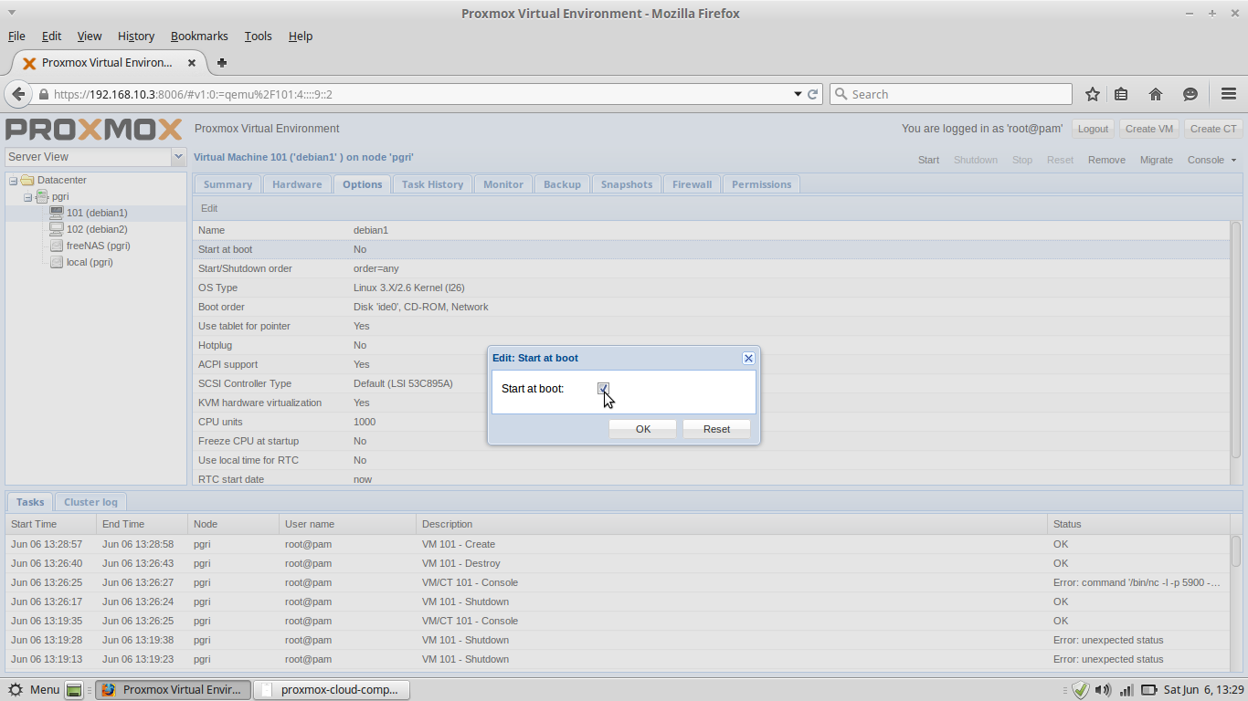Image resolution: width=1248 pixels, height=701 pixels.
Task: Open the Permissions tab
Action: (761, 184)
